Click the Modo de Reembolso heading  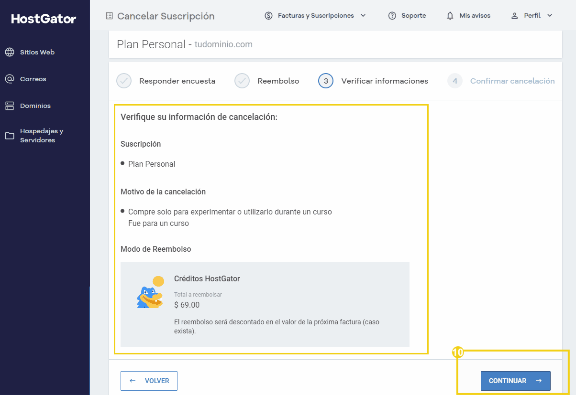pyautogui.click(x=156, y=249)
